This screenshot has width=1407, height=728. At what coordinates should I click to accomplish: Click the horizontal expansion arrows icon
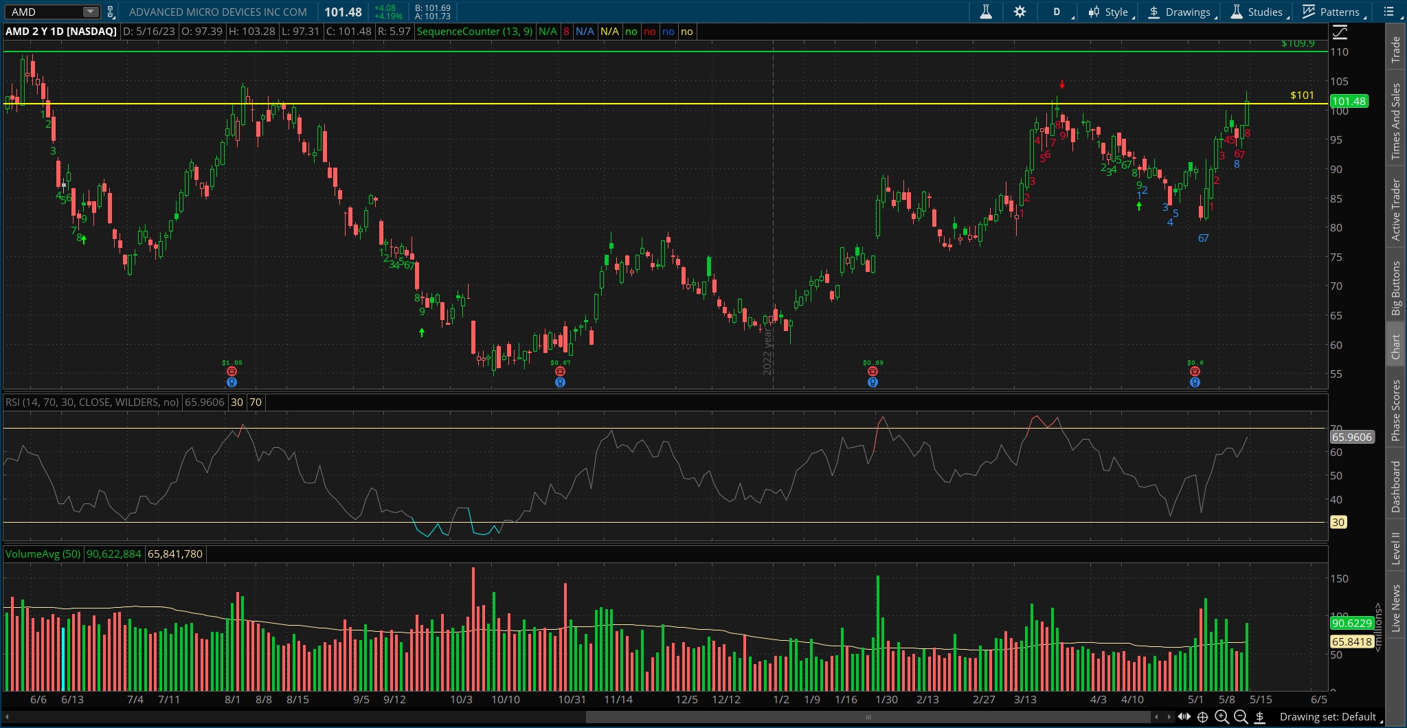coord(1184,716)
